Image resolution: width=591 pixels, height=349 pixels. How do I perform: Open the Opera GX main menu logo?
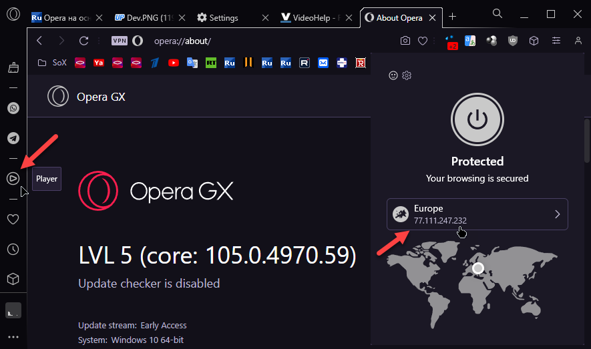(13, 14)
